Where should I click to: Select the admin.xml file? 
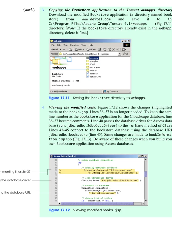click(93, 74)
